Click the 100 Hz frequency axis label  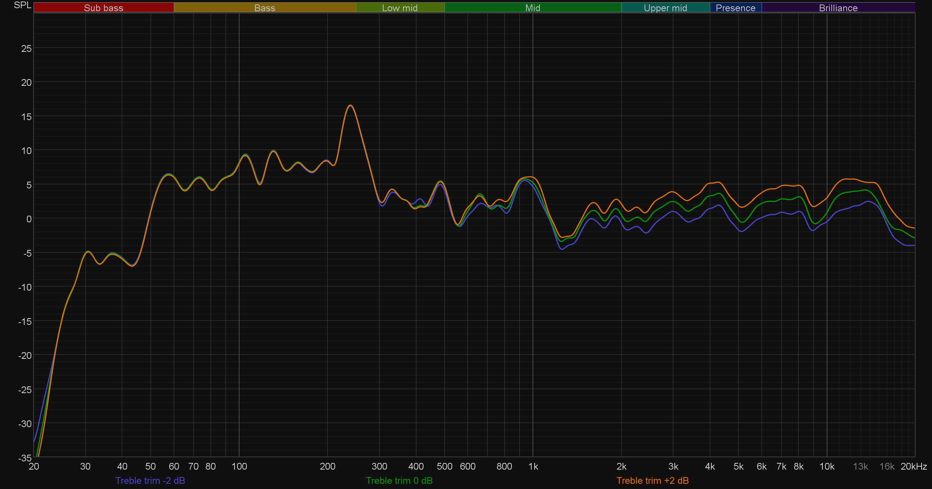click(239, 466)
